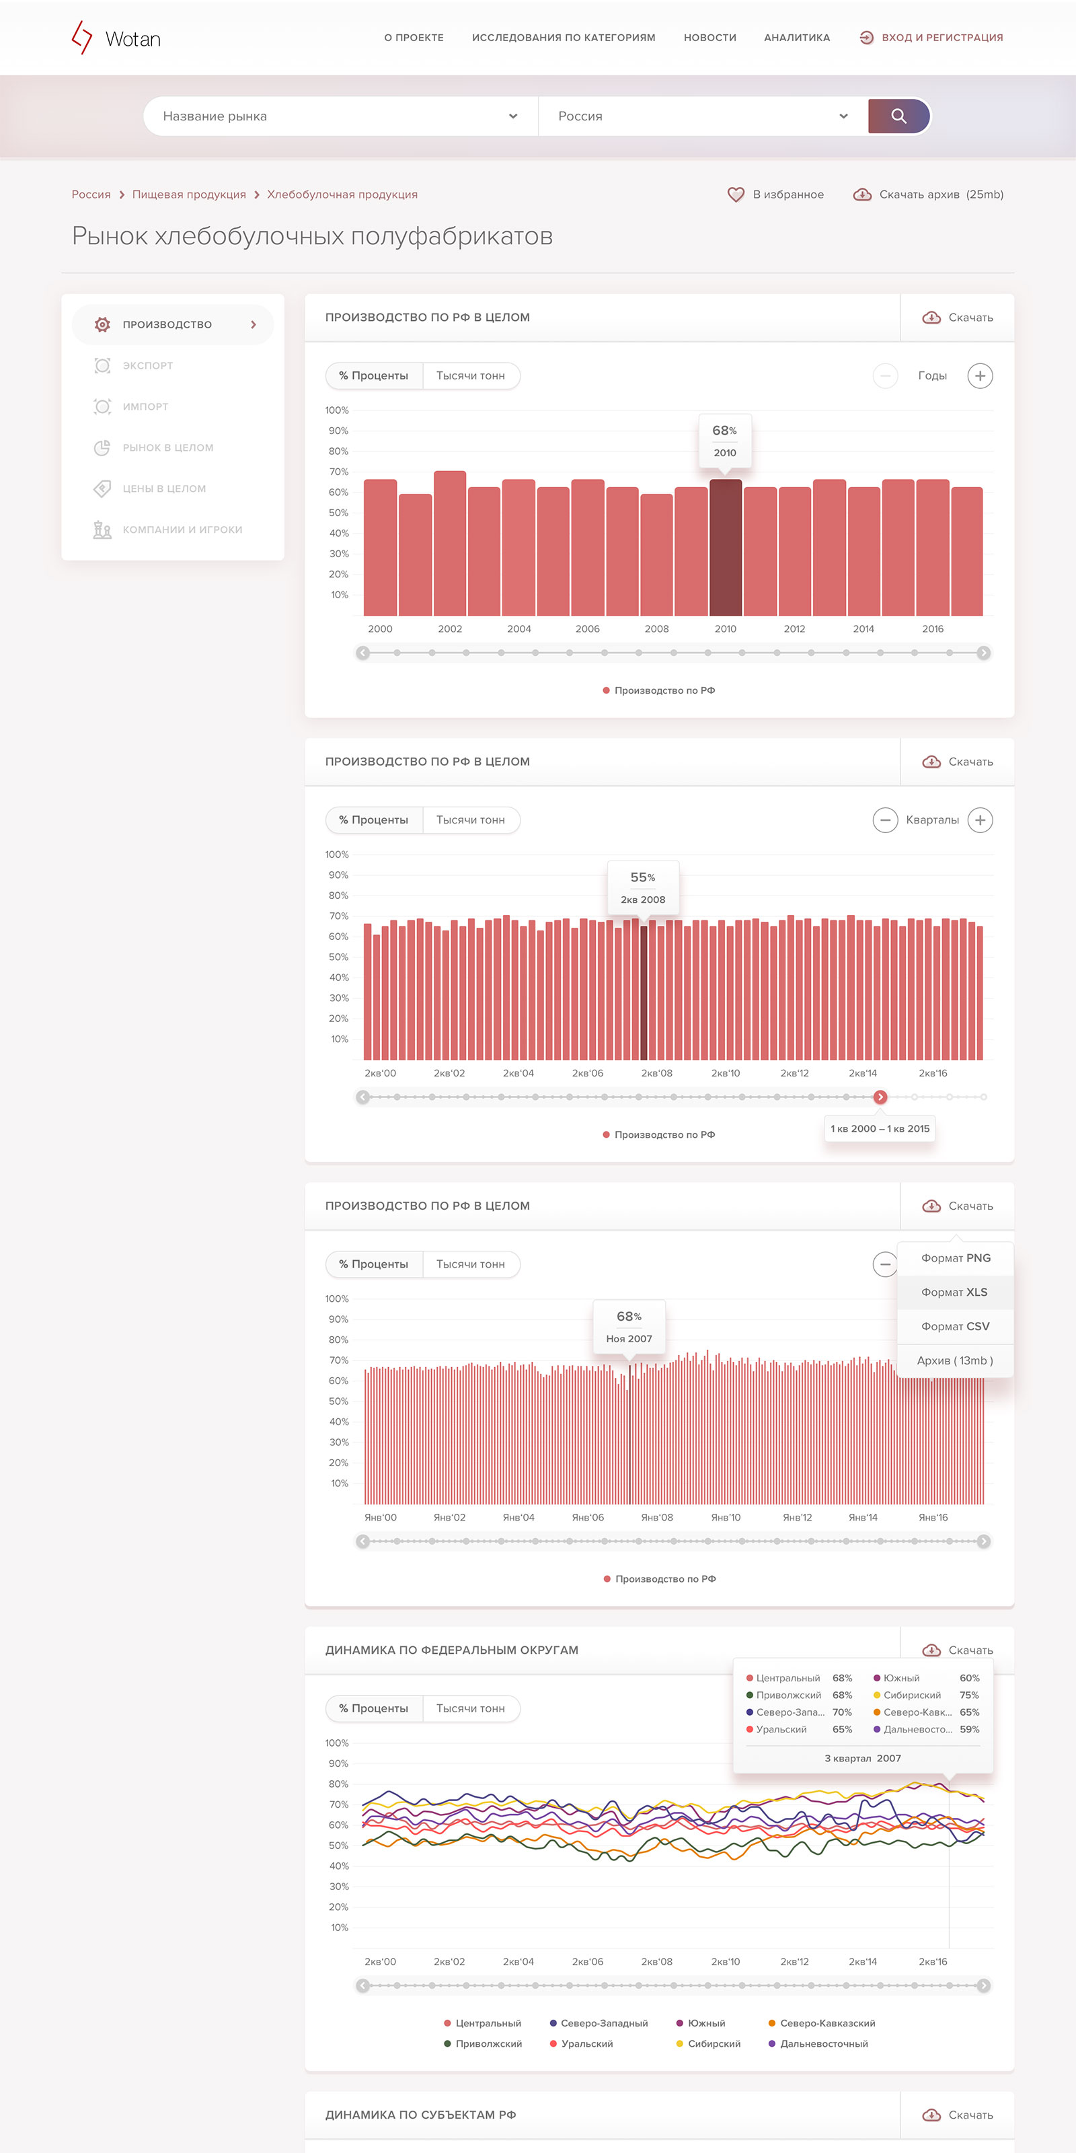The image size is (1076, 2153).
Task: Open the Аналитика menu item
Action: 797,38
